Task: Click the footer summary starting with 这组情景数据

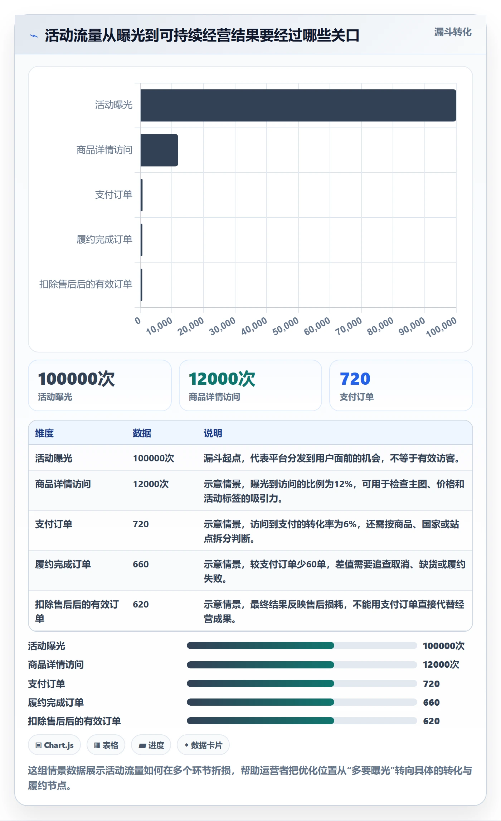Action: pos(250,778)
